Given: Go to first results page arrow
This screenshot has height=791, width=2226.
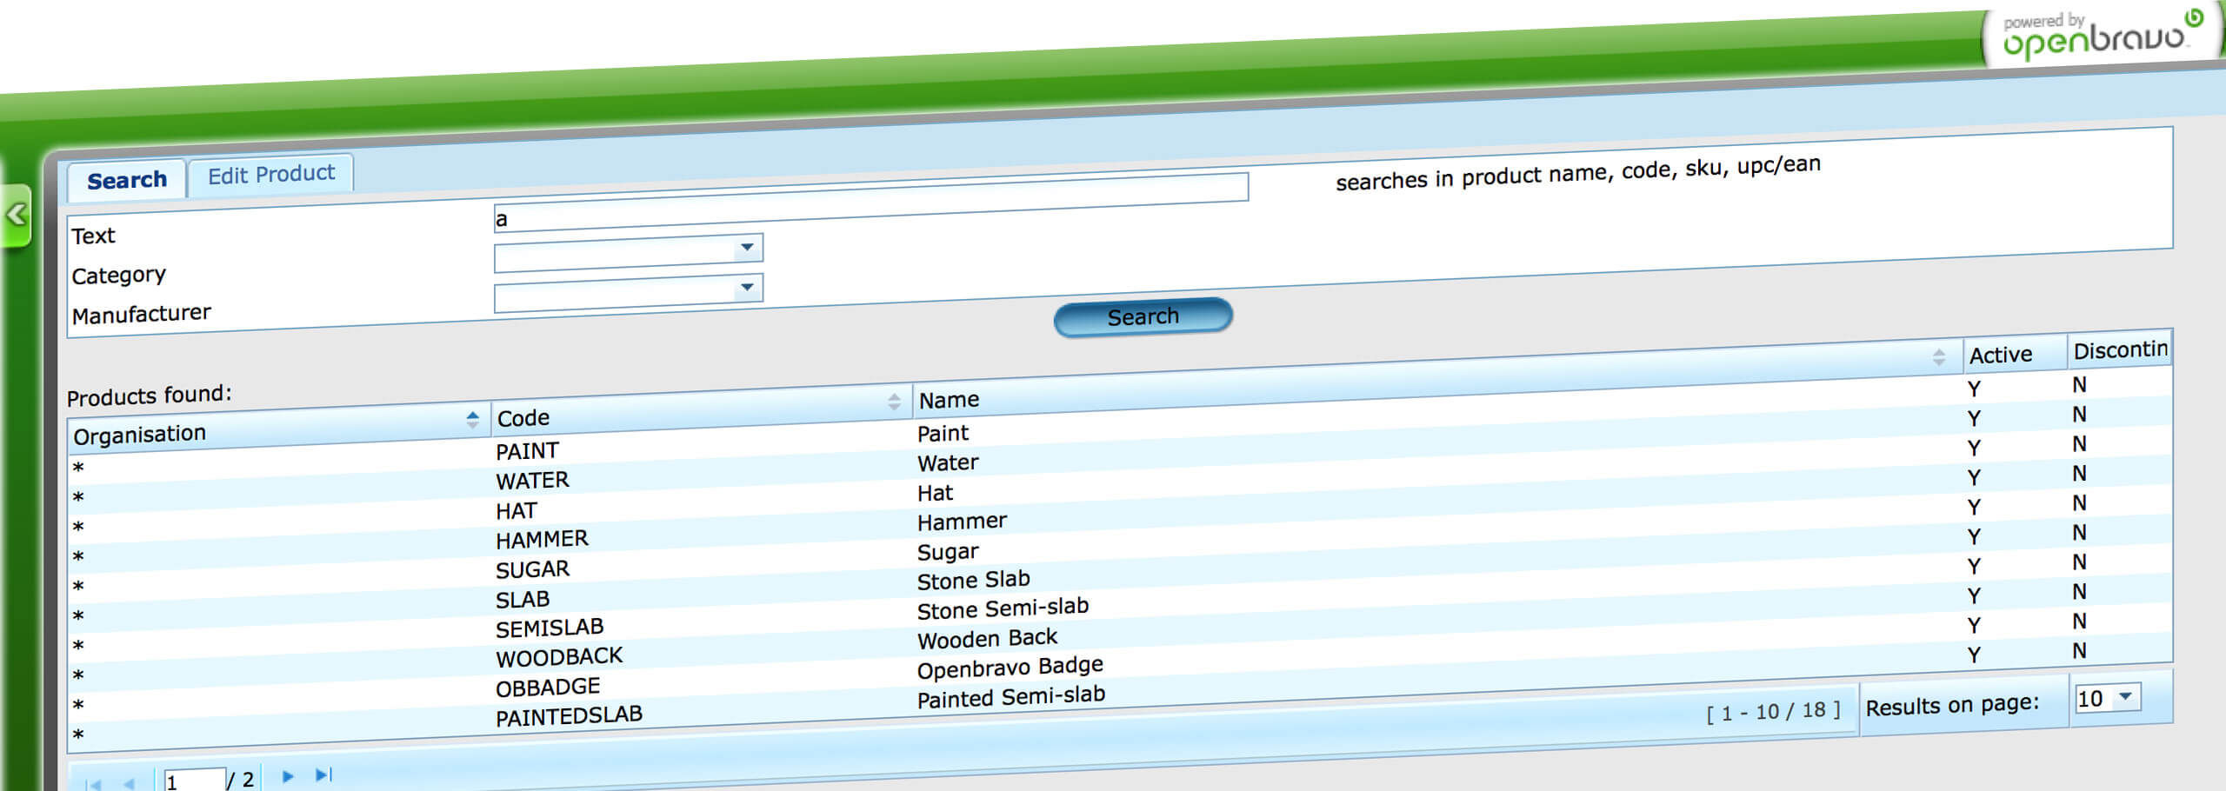Looking at the screenshot, I should (x=93, y=783).
